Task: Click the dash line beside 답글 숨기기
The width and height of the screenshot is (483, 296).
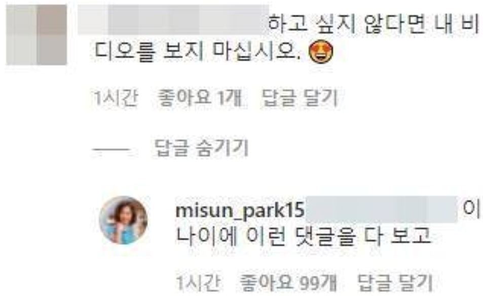Action: (112, 150)
